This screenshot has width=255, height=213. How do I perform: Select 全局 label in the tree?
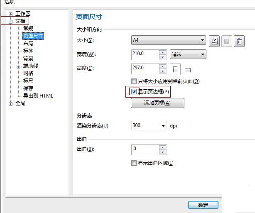pyautogui.click(x=20, y=103)
